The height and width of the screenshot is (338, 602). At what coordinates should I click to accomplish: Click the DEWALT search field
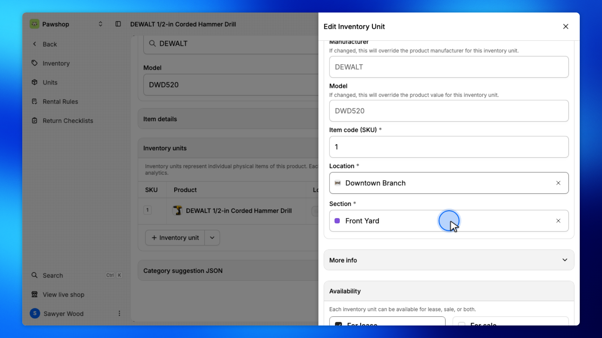231,44
